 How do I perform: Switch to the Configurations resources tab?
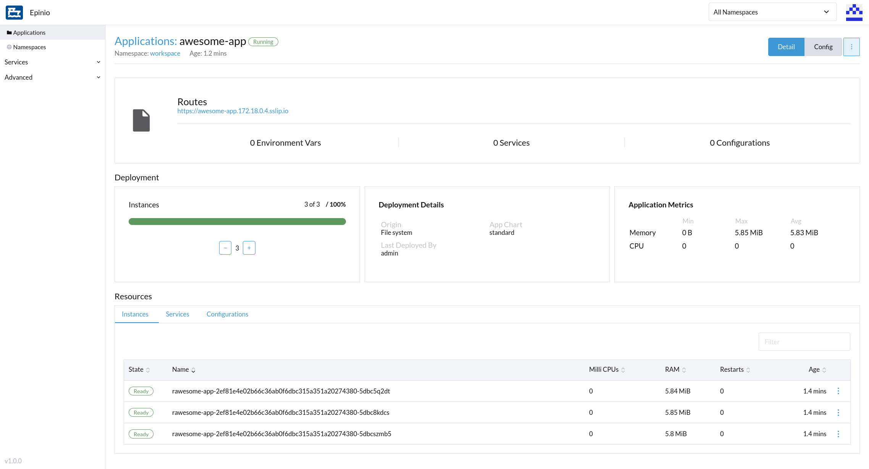click(227, 314)
